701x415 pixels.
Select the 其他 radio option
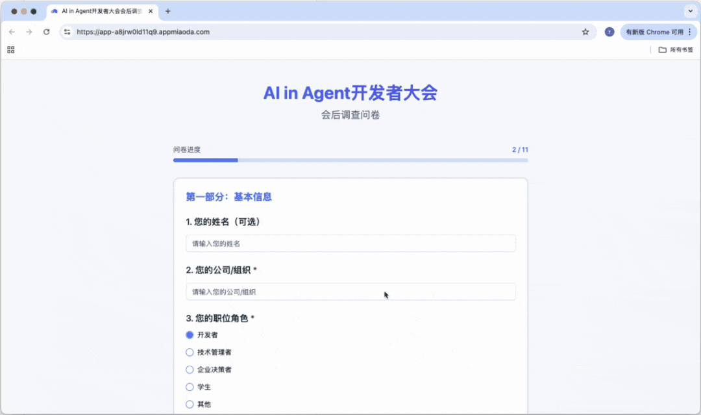click(190, 404)
